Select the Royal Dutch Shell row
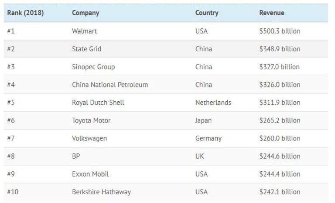 click(98, 103)
